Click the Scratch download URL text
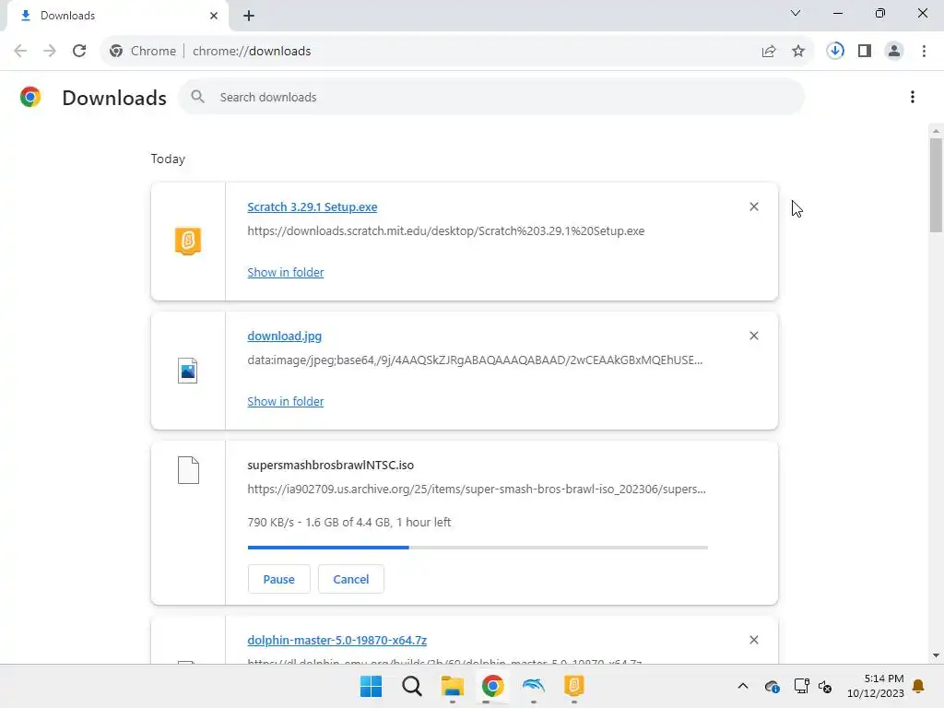 [445, 231]
